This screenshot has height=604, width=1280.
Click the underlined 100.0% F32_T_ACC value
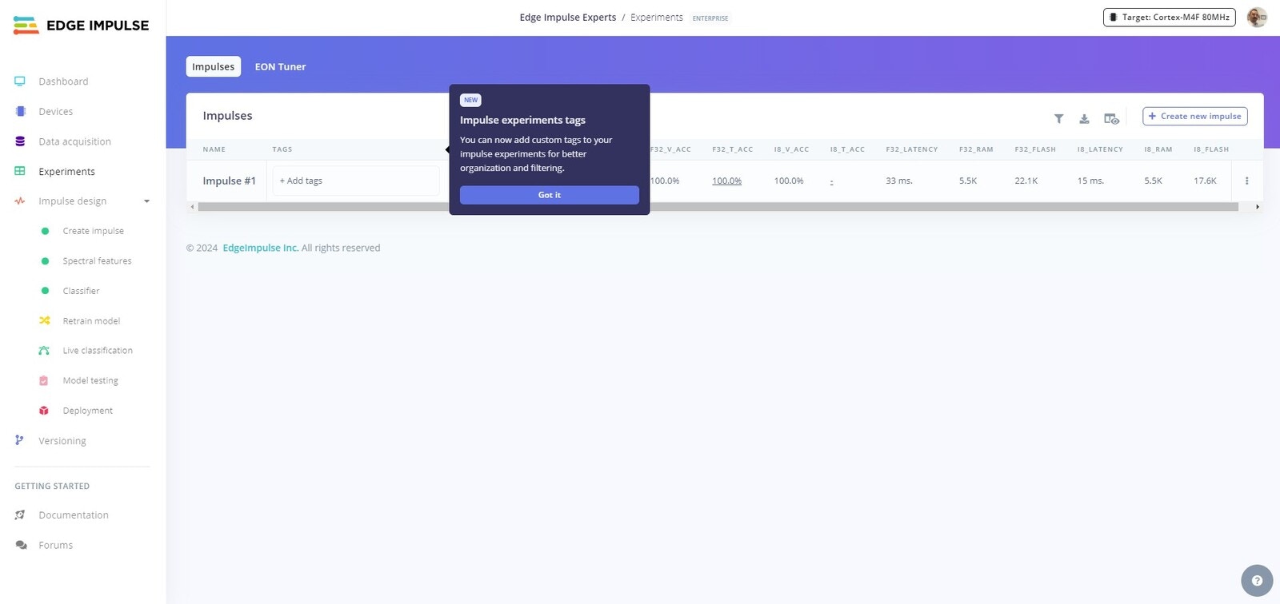point(726,181)
